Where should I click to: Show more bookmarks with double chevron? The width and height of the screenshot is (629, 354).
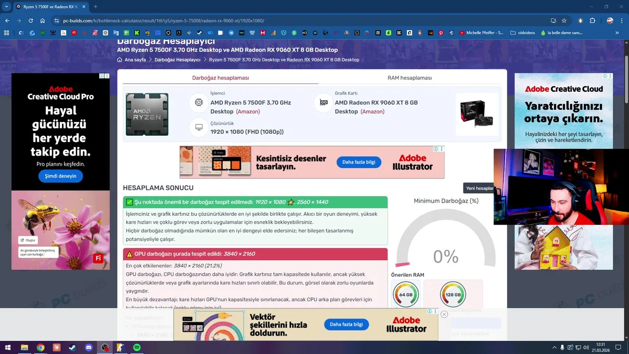617,33
